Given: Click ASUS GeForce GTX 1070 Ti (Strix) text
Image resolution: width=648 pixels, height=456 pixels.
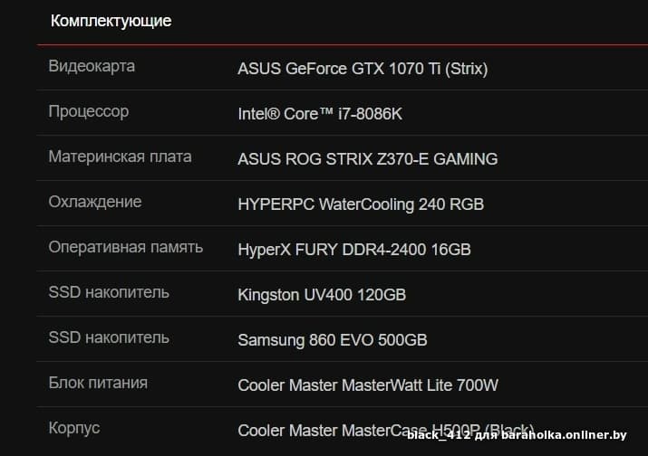Looking at the screenshot, I should click(363, 69).
